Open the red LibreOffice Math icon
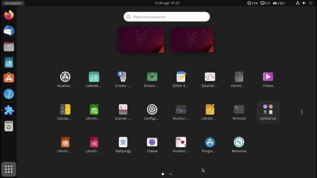 pyautogui.click(x=94, y=145)
